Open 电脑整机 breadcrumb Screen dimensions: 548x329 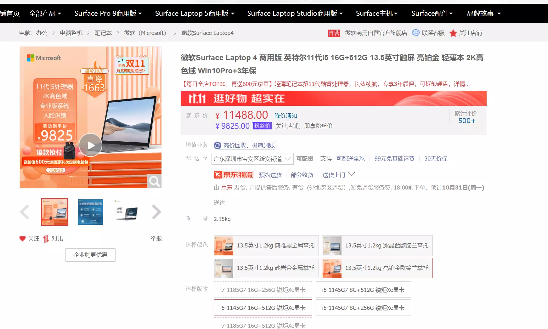click(71, 33)
